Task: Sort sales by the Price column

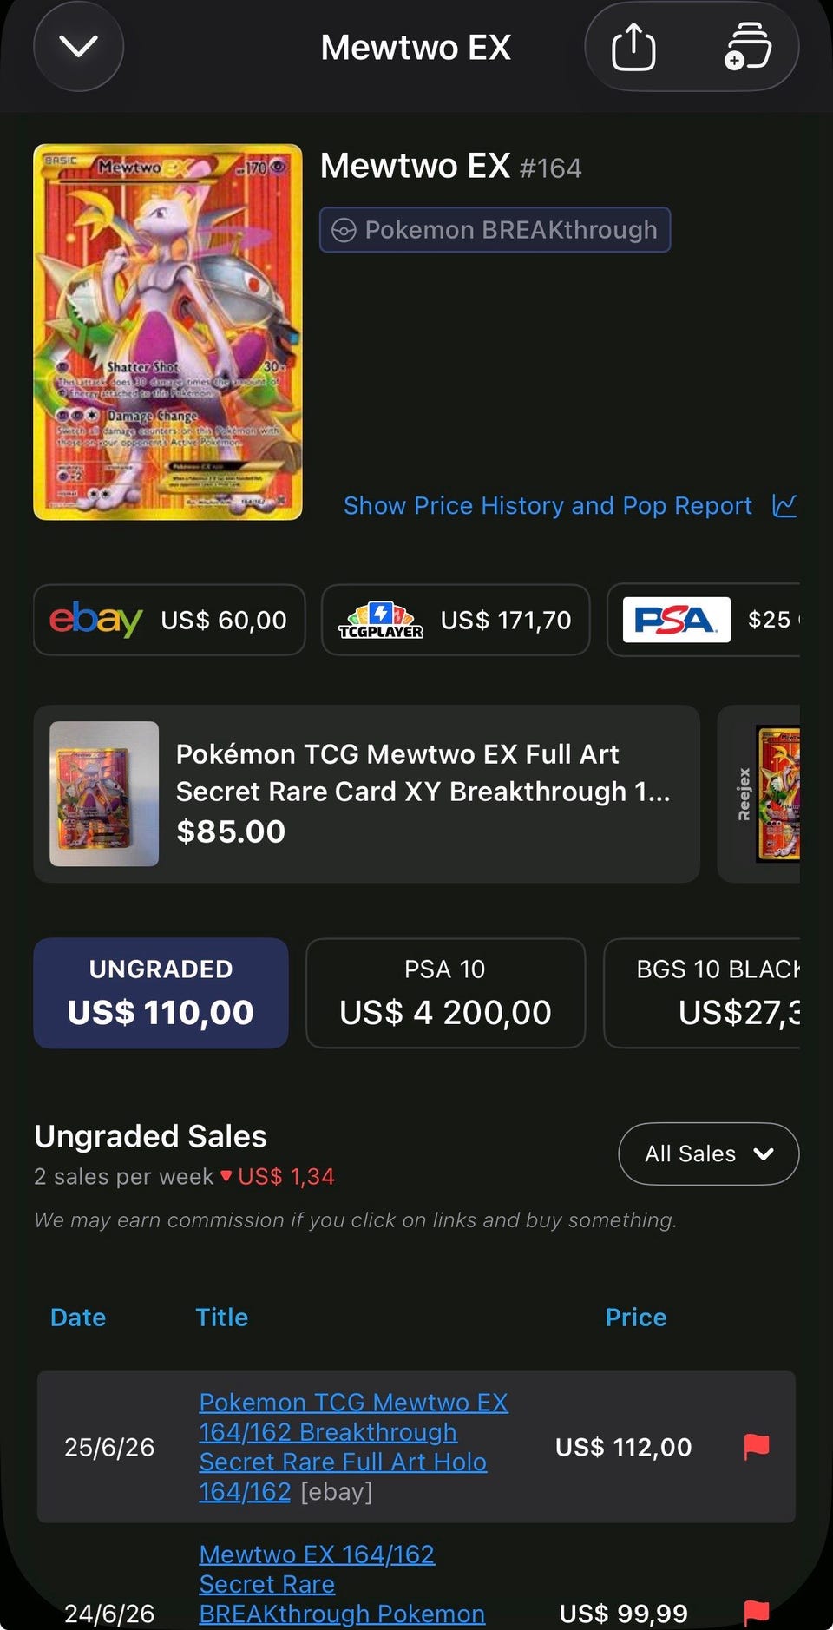Action: (x=636, y=1317)
